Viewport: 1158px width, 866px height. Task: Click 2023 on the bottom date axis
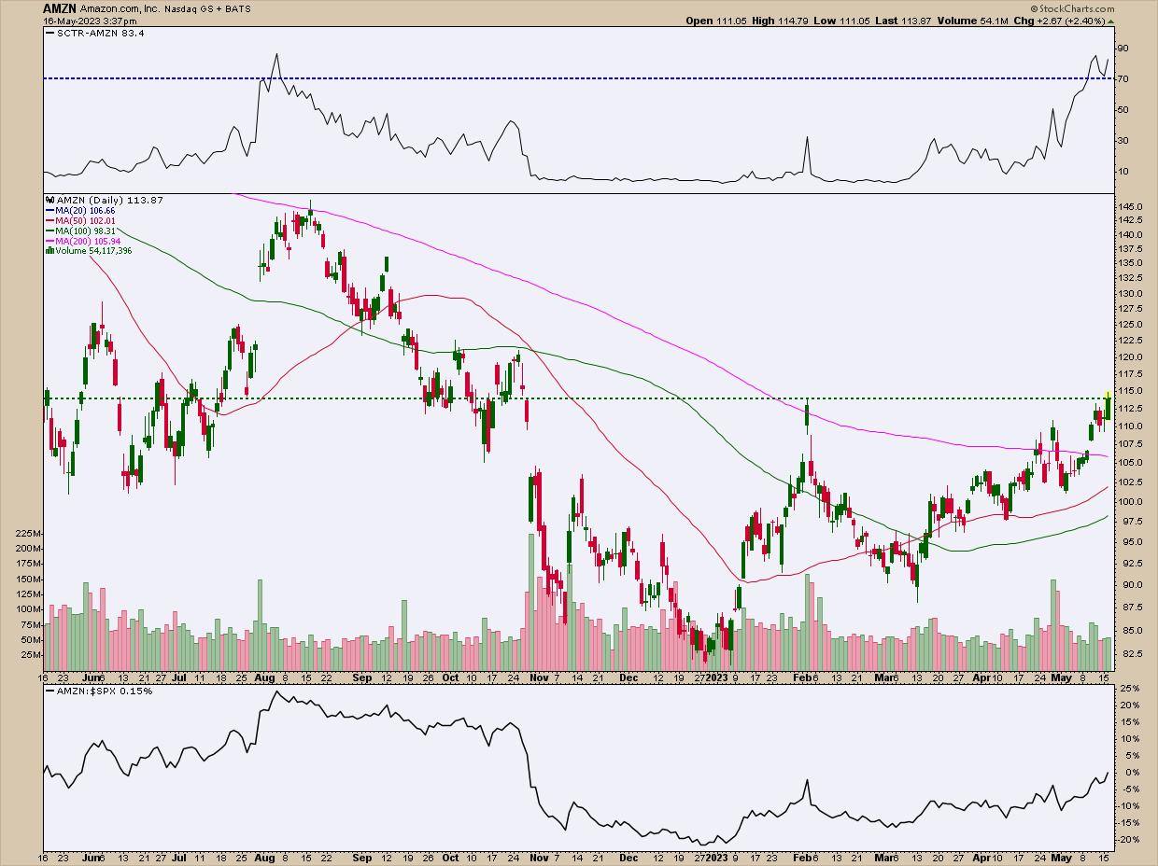716,856
